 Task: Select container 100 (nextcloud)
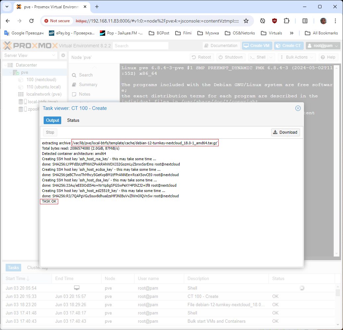(x=41, y=80)
